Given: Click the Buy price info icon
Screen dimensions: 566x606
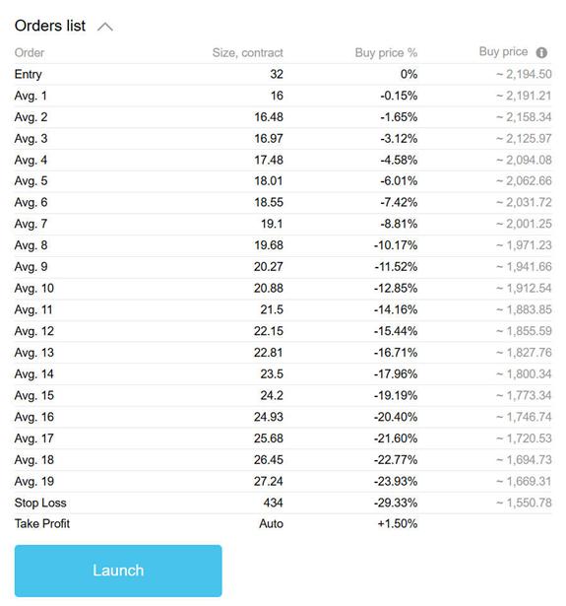Looking at the screenshot, I should [541, 52].
